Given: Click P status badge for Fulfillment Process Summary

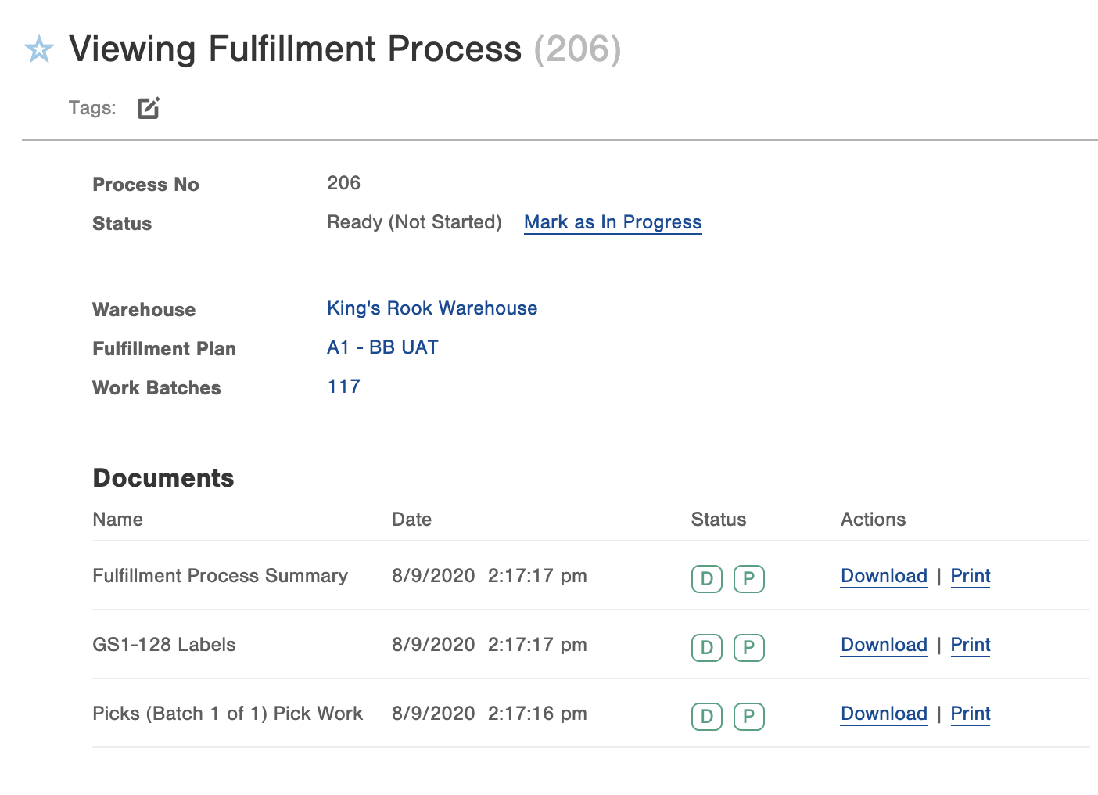Looking at the screenshot, I should coord(748,578).
